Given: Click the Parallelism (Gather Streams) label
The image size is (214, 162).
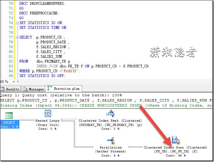Looking at the screenshot, I should (110, 149).
